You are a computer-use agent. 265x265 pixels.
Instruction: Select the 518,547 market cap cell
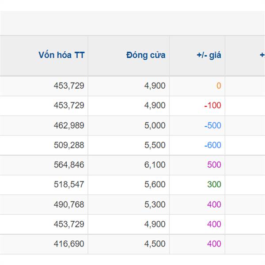69,184
